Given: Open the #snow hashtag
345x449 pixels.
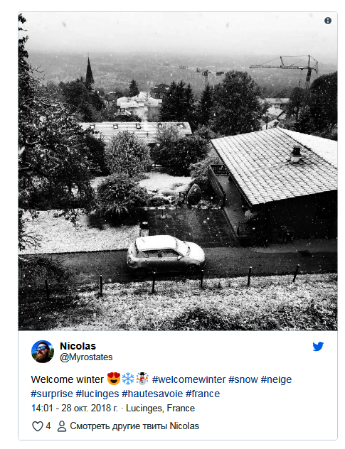Looking at the screenshot, I should 243,379.
